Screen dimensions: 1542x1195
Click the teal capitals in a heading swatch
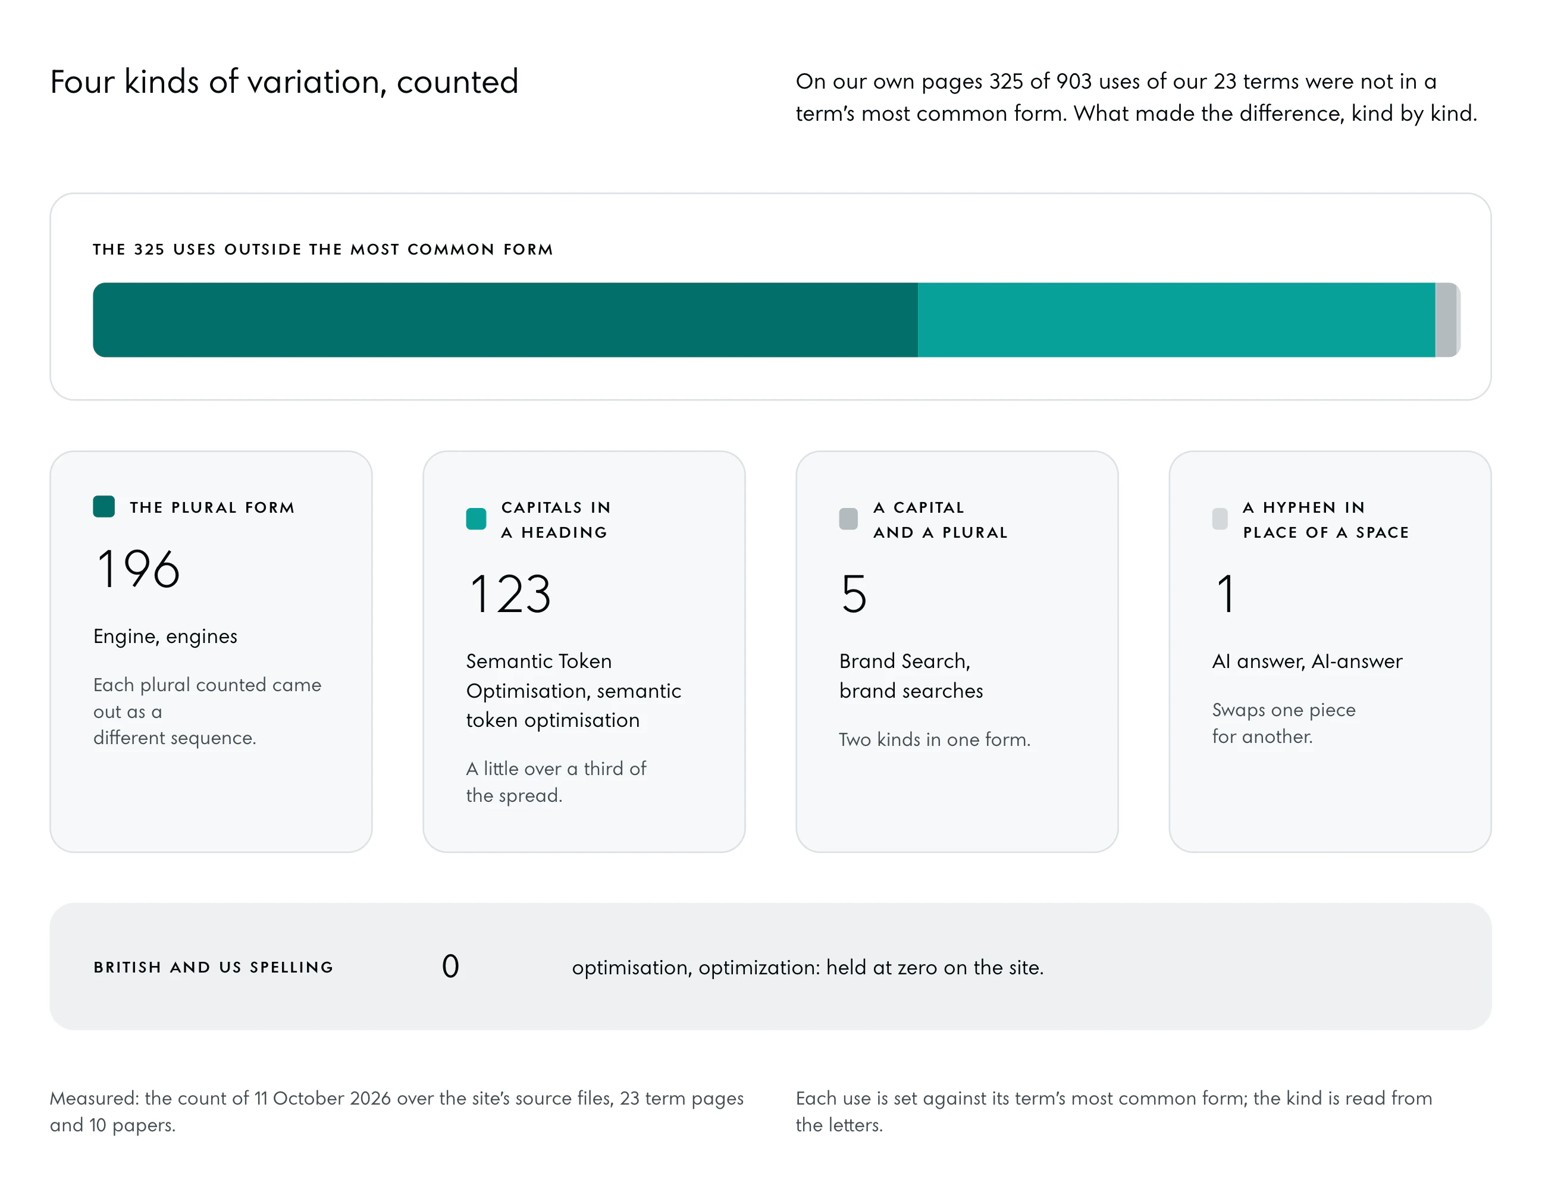(x=477, y=519)
